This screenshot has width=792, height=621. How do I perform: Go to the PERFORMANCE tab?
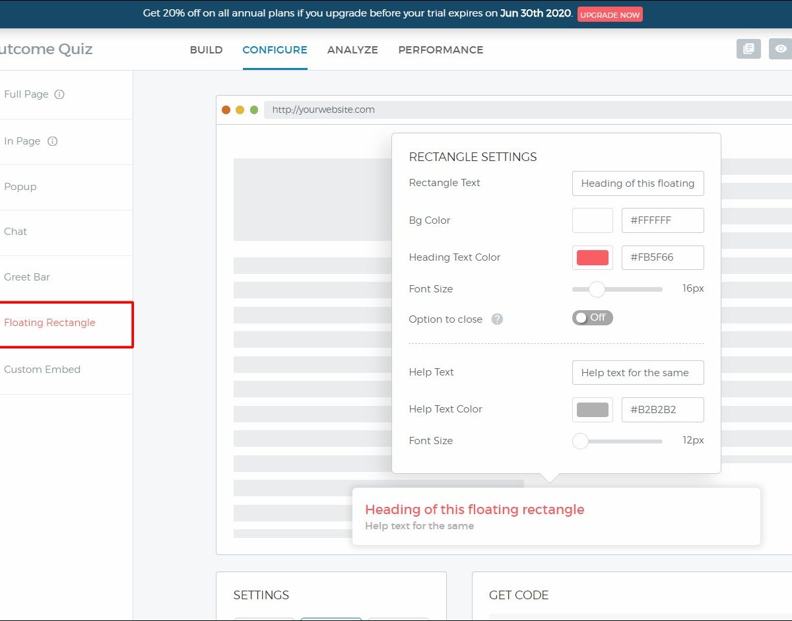[x=440, y=50]
